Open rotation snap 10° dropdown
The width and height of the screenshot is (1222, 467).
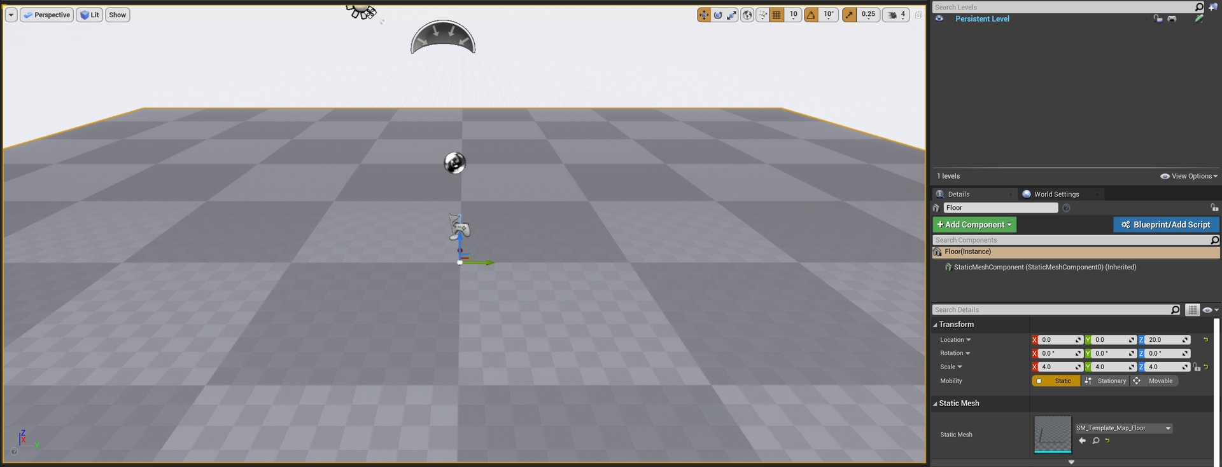click(x=829, y=15)
